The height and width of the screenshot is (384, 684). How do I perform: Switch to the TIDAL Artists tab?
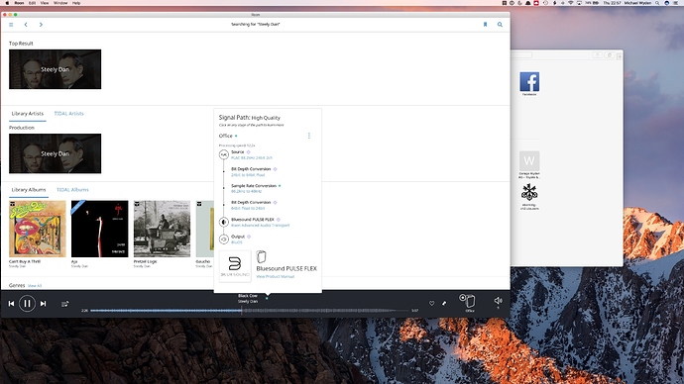click(x=69, y=114)
